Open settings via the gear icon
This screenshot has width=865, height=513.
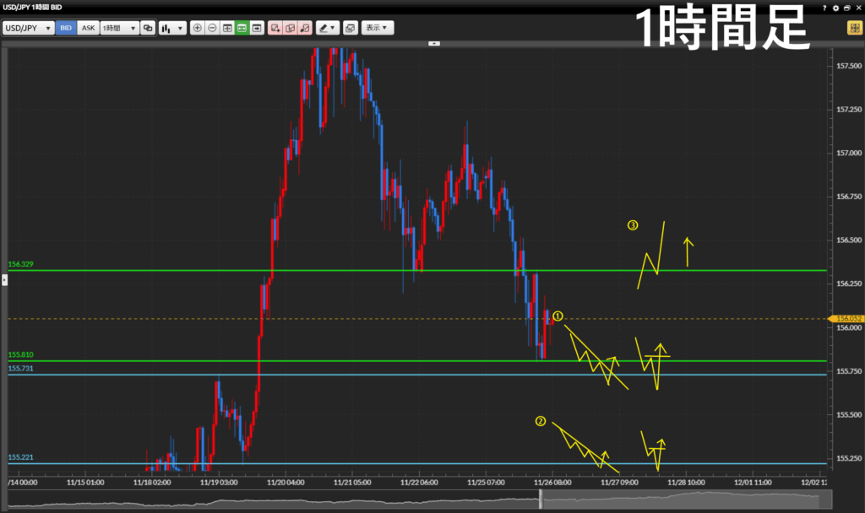click(836, 7)
